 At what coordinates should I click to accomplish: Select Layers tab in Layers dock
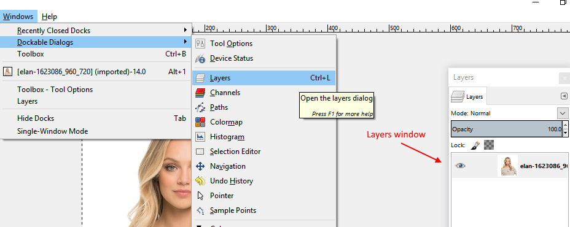[x=467, y=96]
